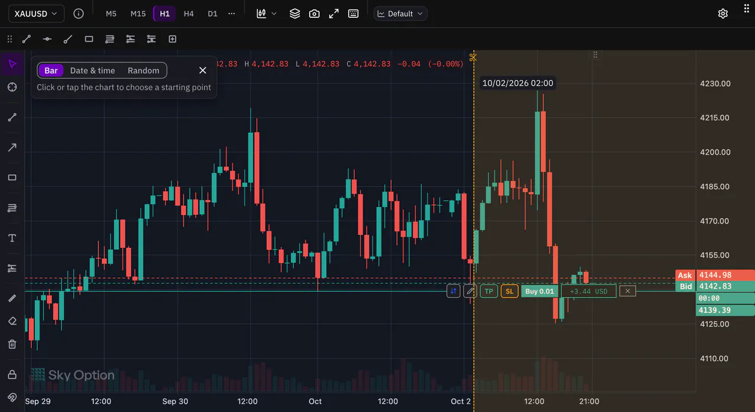Image resolution: width=755 pixels, height=412 pixels.
Task: Select the Date & time replay option
Action: (93, 71)
